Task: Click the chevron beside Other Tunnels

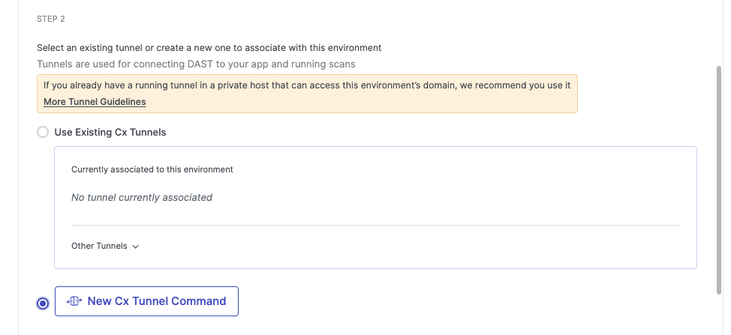Action: 136,247
